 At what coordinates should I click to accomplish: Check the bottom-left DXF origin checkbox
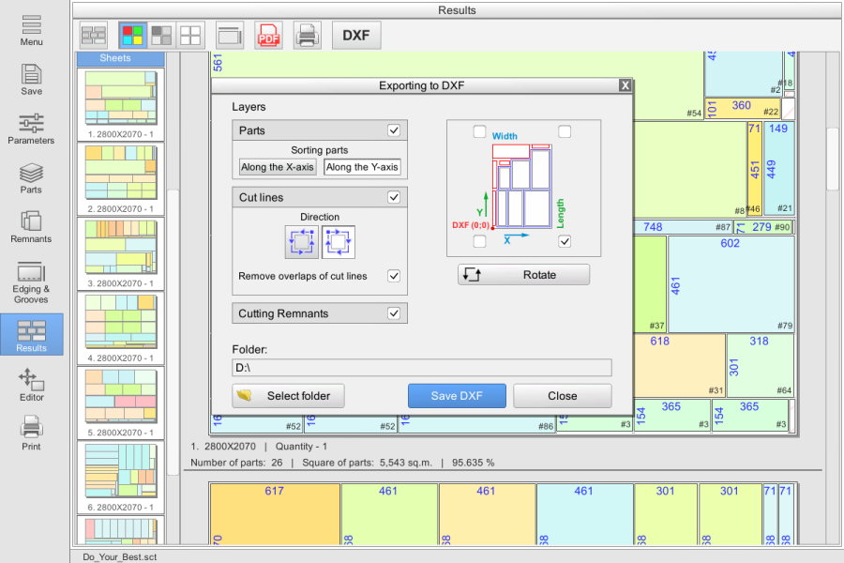click(x=479, y=241)
